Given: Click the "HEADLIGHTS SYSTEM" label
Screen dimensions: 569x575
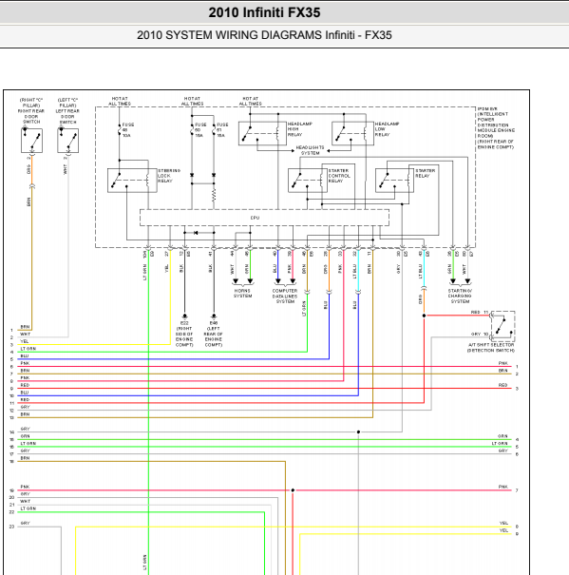Looking at the screenshot, I should click(311, 150).
